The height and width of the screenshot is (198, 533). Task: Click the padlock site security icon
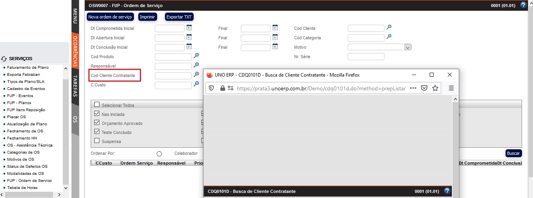pyautogui.click(x=222, y=88)
